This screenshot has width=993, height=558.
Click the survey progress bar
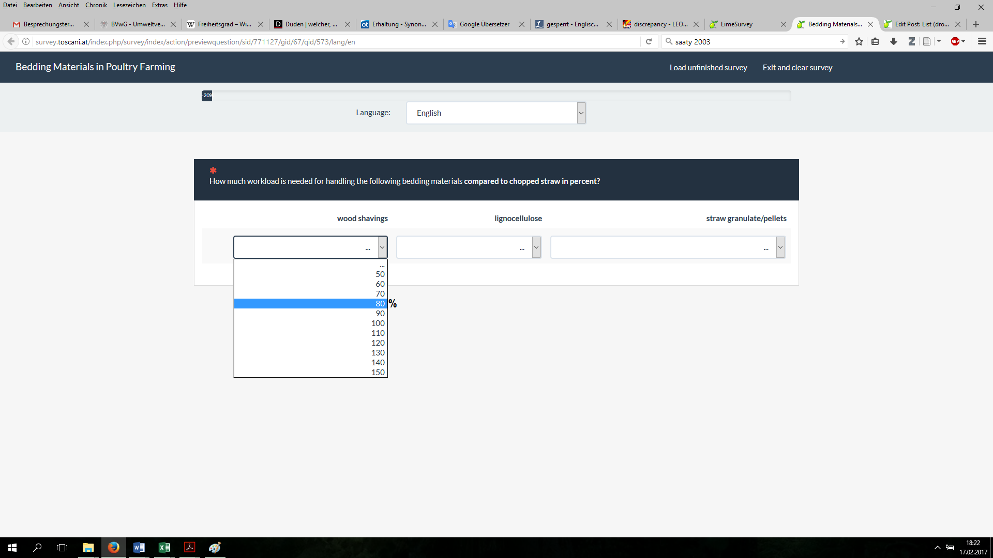coord(496,96)
